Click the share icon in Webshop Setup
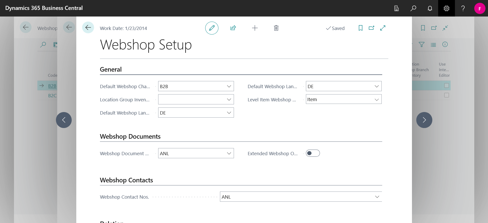Image resolution: width=488 pixels, height=223 pixels. [x=233, y=28]
